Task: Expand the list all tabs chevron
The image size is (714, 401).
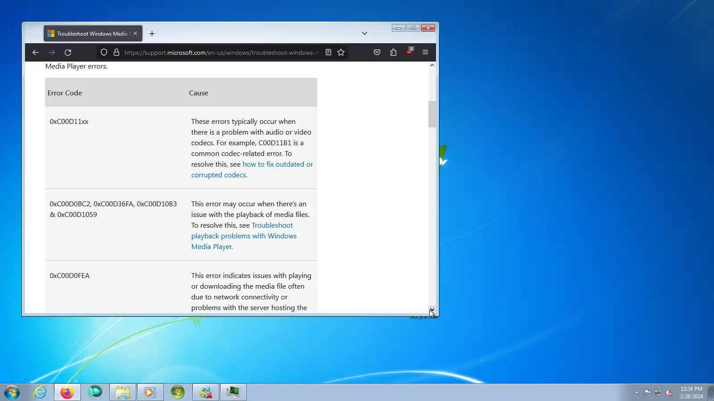Action: [x=365, y=33]
